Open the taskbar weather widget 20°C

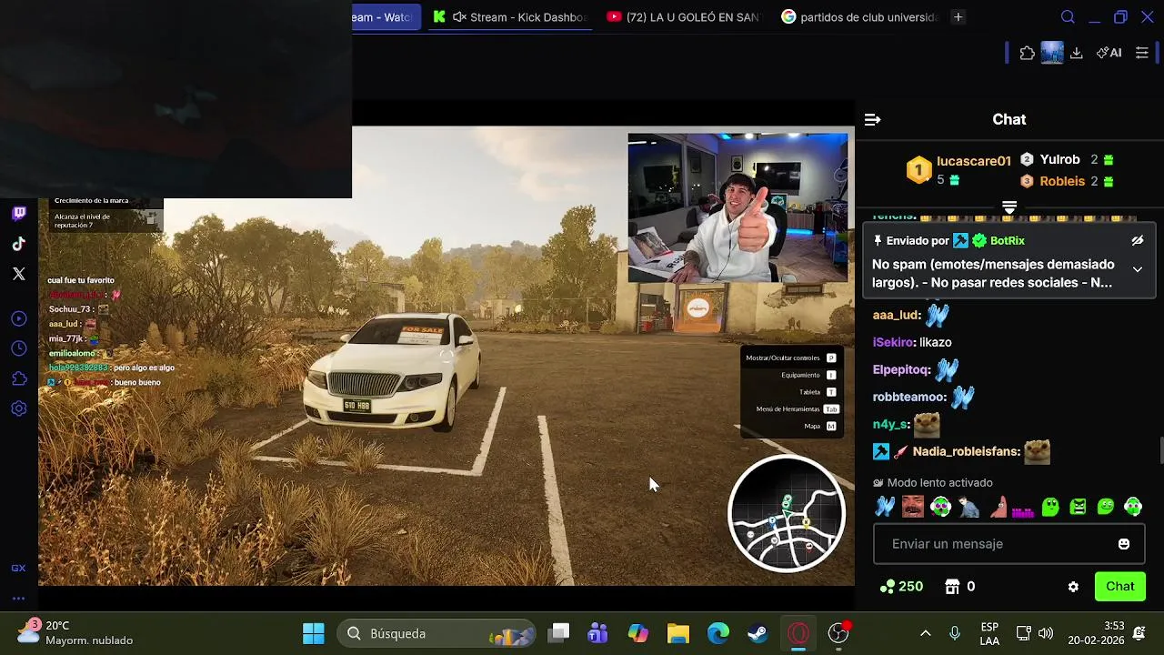[x=76, y=633]
